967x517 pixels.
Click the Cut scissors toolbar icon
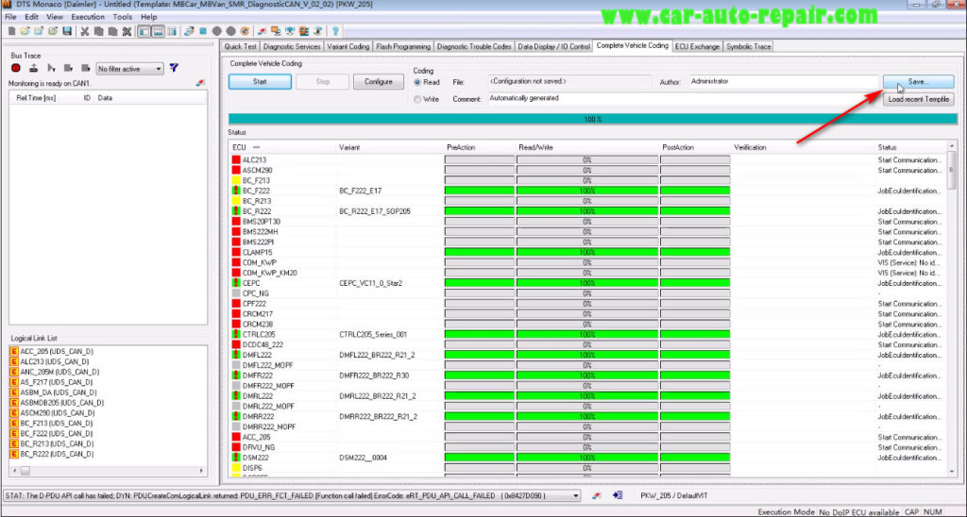(84, 31)
